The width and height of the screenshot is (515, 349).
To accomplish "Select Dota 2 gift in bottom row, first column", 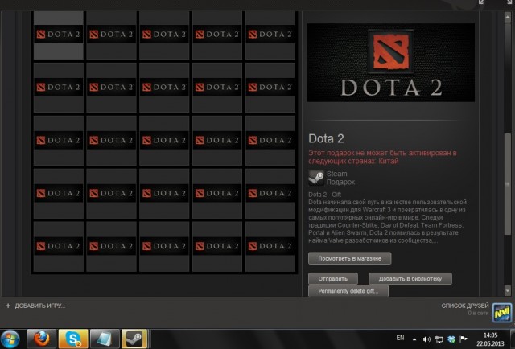I will click(x=59, y=246).
